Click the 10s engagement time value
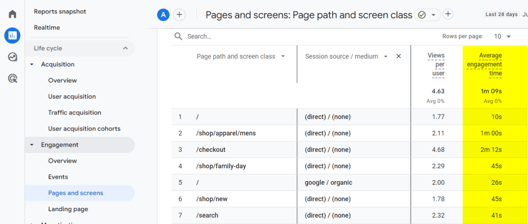 point(497,117)
